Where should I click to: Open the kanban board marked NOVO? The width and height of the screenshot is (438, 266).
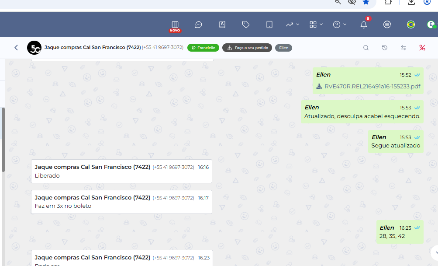coord(175,25)
